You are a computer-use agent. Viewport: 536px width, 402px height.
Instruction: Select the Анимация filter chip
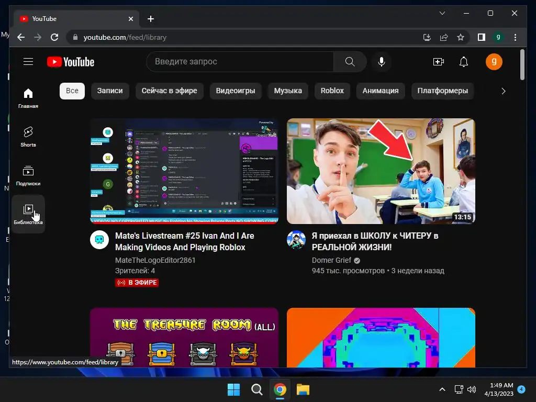[x=381, y=91]
